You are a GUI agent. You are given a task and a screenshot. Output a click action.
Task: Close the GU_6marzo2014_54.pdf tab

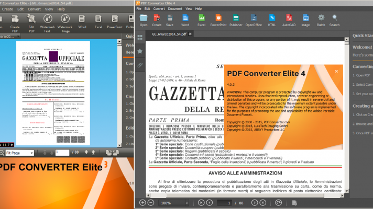pos(190,34)
